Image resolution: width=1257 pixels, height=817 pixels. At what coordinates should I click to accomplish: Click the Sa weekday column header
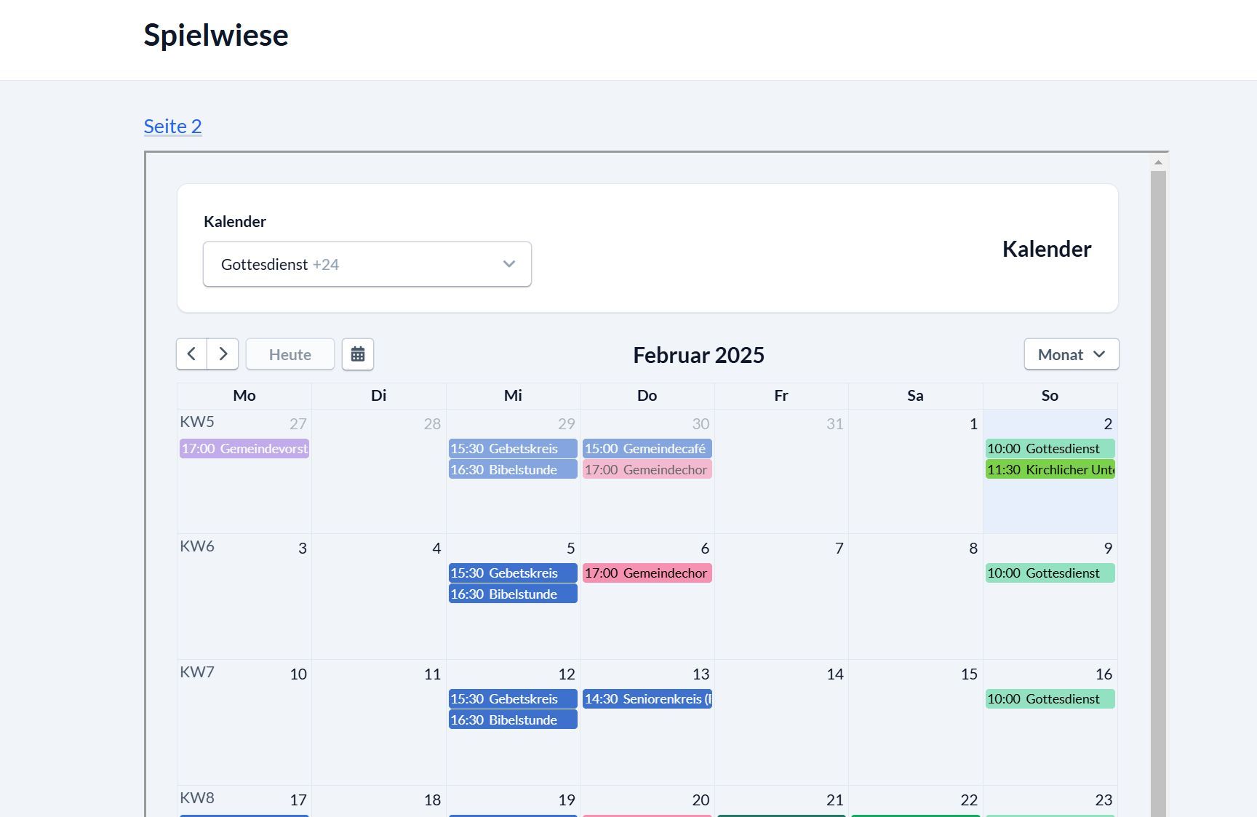click(x=915, y=396)
